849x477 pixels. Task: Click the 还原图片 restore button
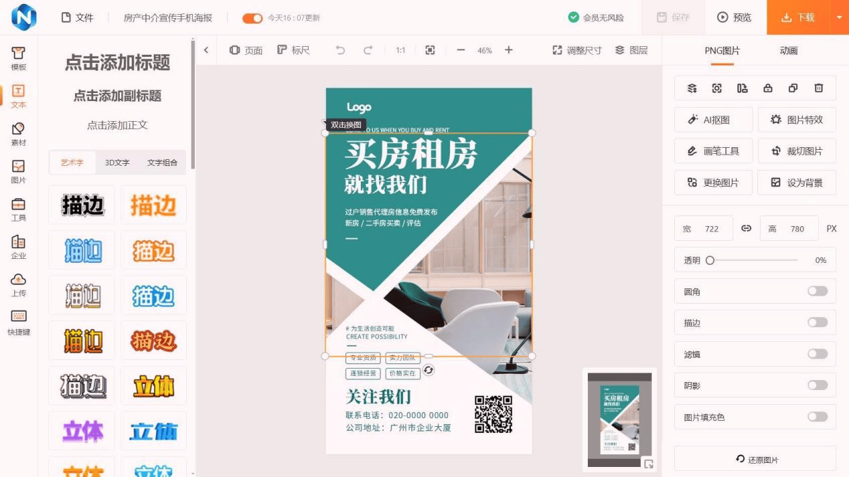(755, 460)
